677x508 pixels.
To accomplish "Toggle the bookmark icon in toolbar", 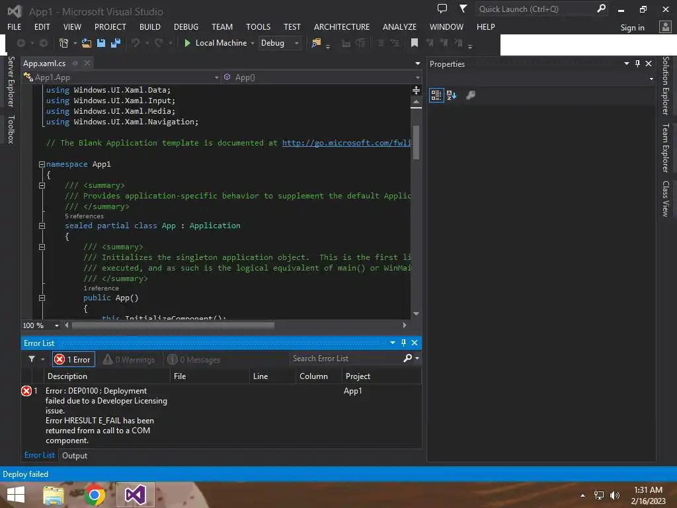I will tap(414, 43).
